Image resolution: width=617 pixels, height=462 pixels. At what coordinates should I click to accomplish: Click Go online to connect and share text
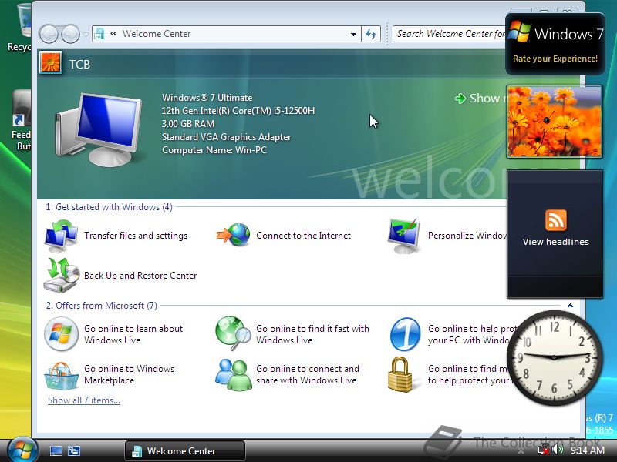307,374
